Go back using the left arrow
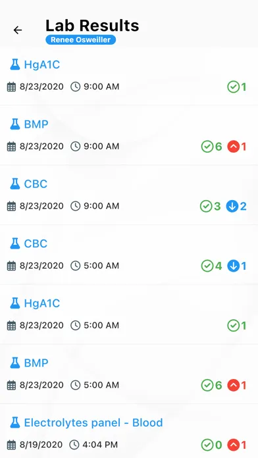 pyautogui.click(x=18, y=30)
